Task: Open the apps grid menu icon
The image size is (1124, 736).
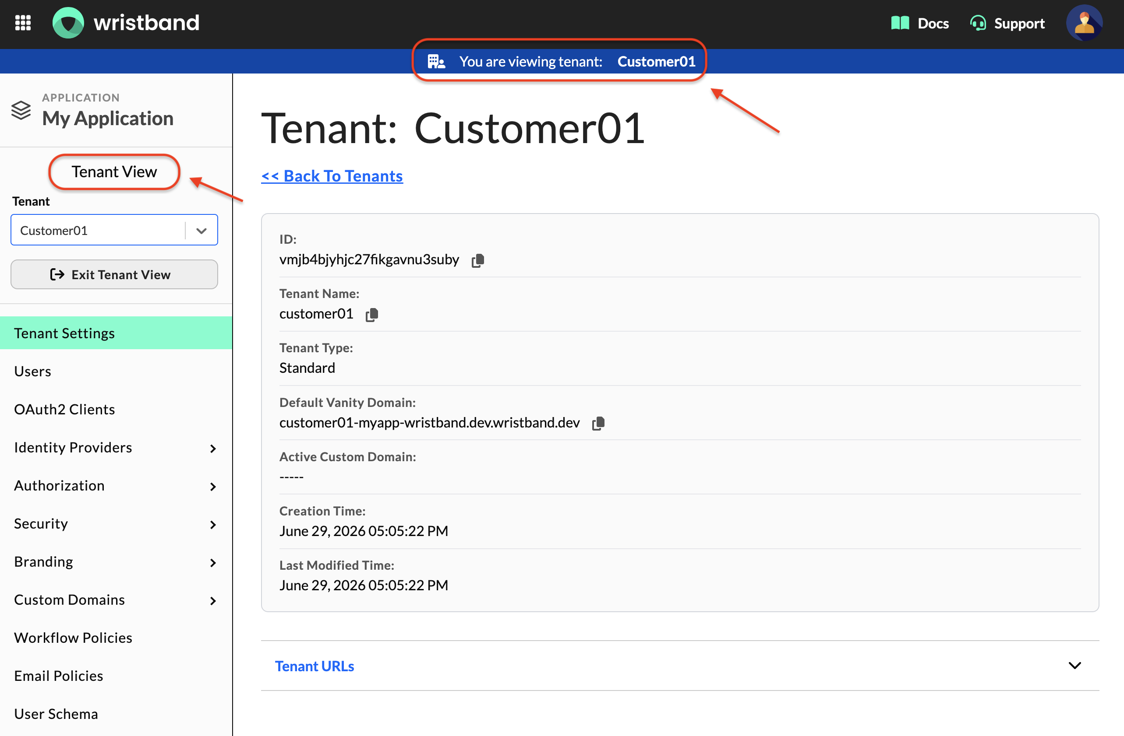Action: tap(23, 23)
